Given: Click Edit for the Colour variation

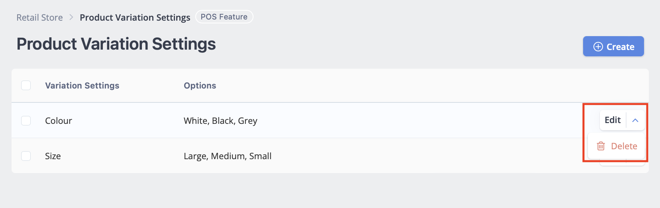Looking at the screenshot, I should coord(613,120).
